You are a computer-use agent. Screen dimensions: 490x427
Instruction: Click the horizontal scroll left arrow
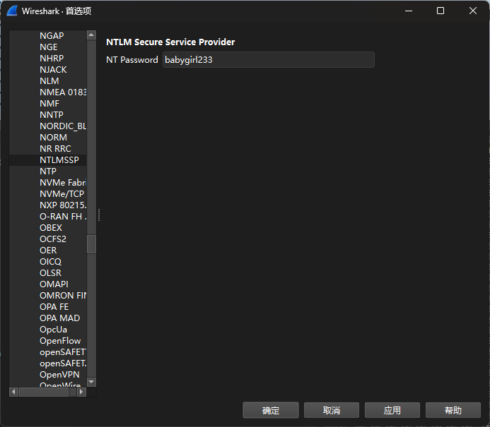click(13, 392)
